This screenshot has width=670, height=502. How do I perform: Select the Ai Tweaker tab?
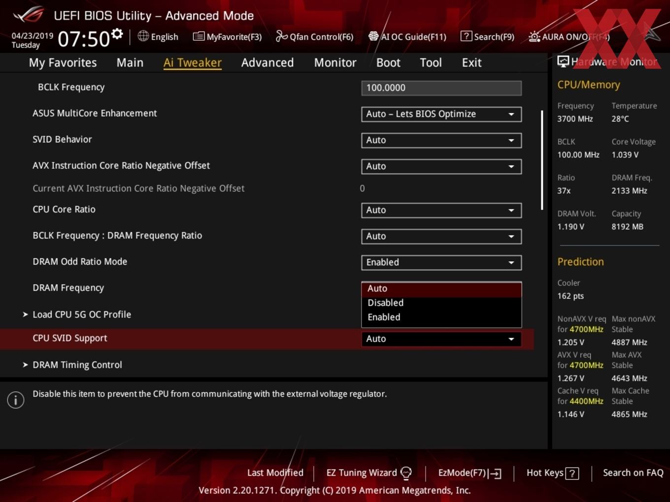pyautogui.click(x=193, y=63)
